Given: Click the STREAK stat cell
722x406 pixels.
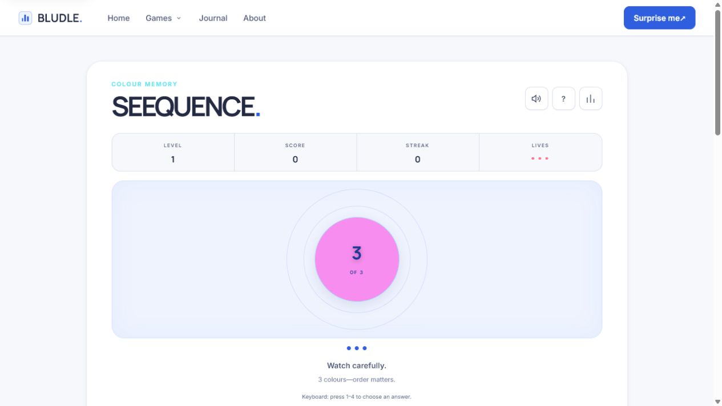Looking at the screenshot, I should coord(417,152).
